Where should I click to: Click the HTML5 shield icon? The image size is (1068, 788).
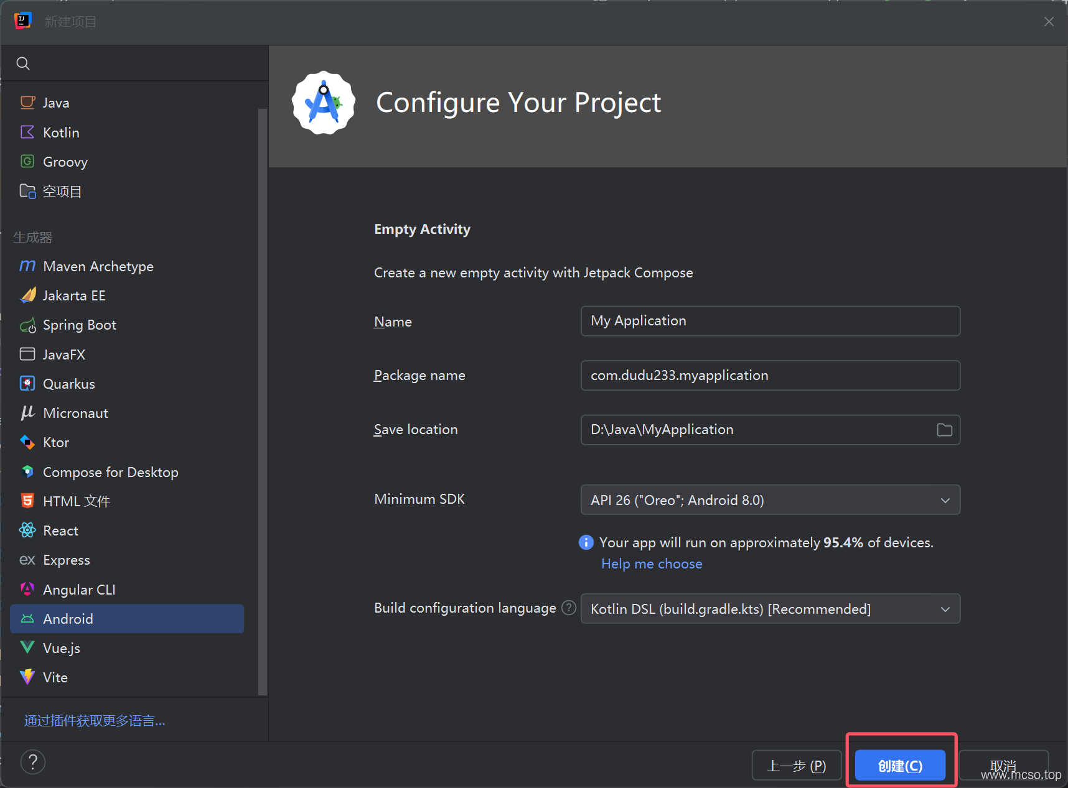click(x=27, y=501)
